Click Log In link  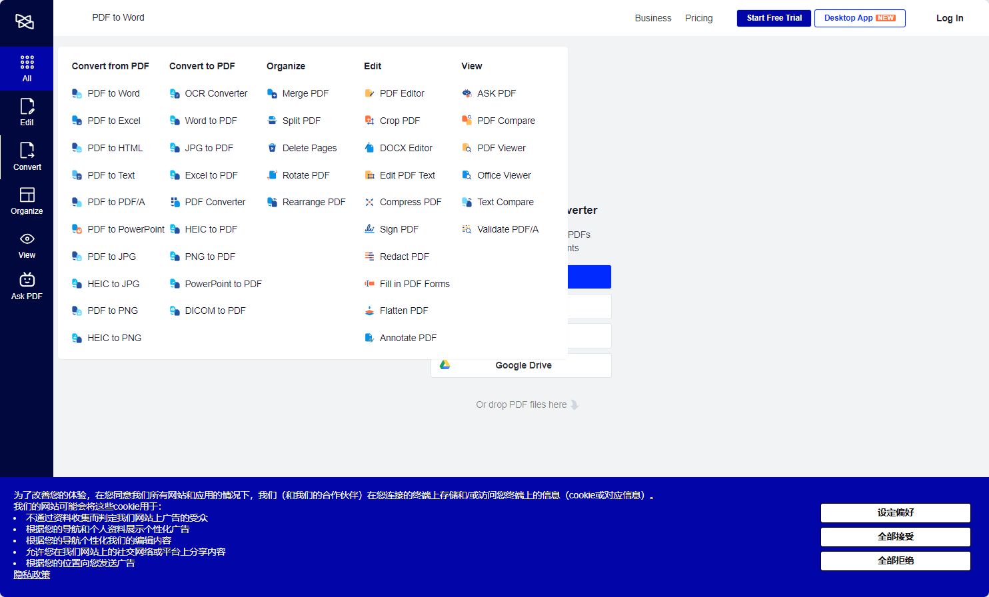click(950, 18)
